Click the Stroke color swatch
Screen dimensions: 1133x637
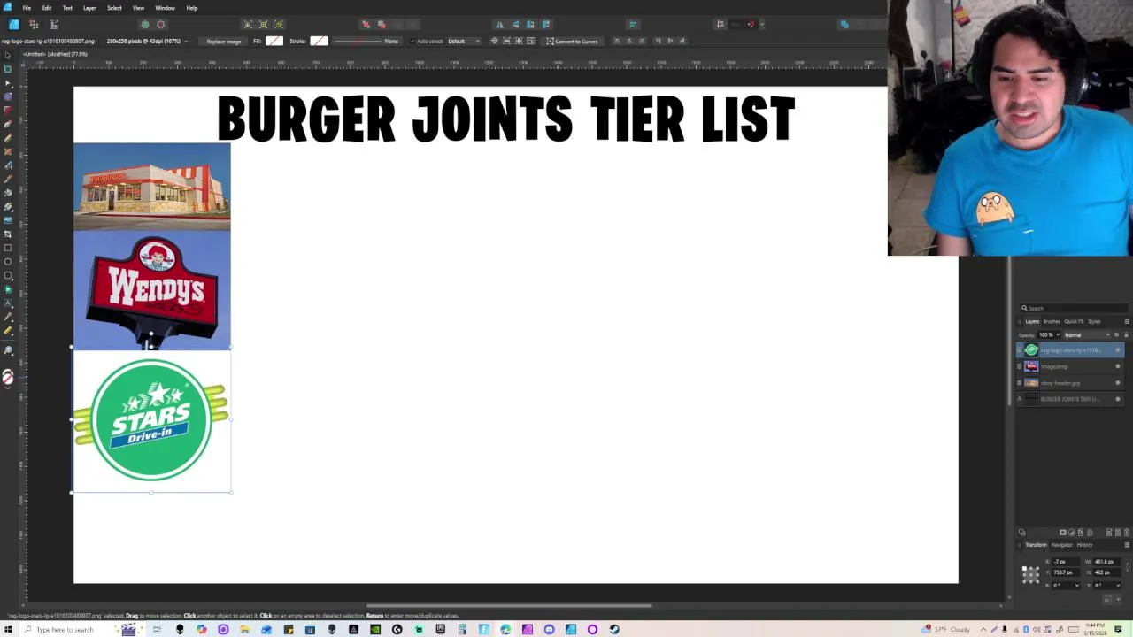coord(319,41)
